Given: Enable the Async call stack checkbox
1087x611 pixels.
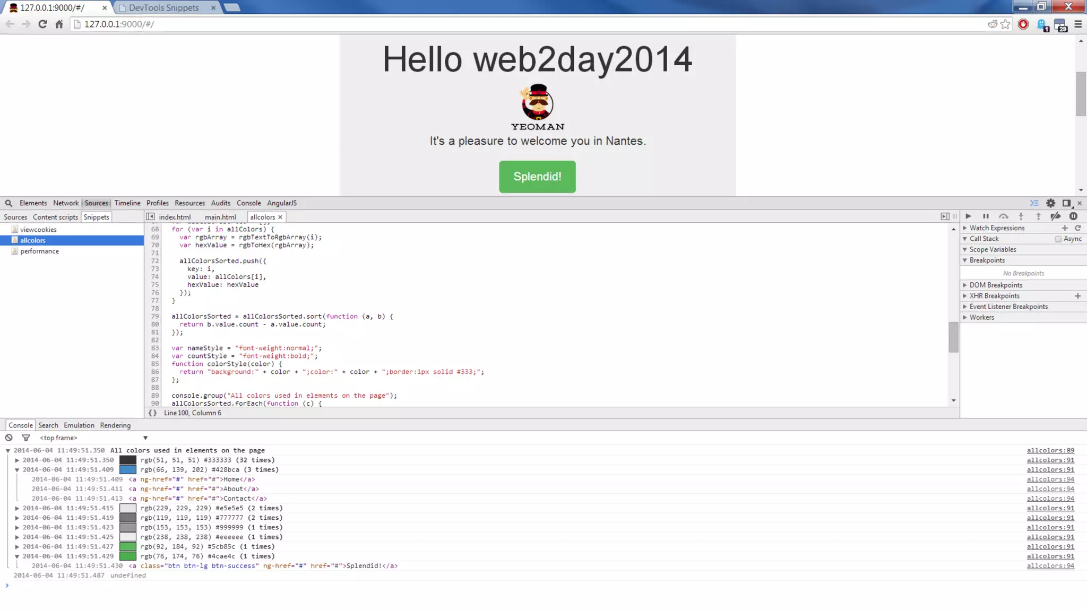Looking at the screenshot, I should pyautogui.click(x=1058, y=239).
